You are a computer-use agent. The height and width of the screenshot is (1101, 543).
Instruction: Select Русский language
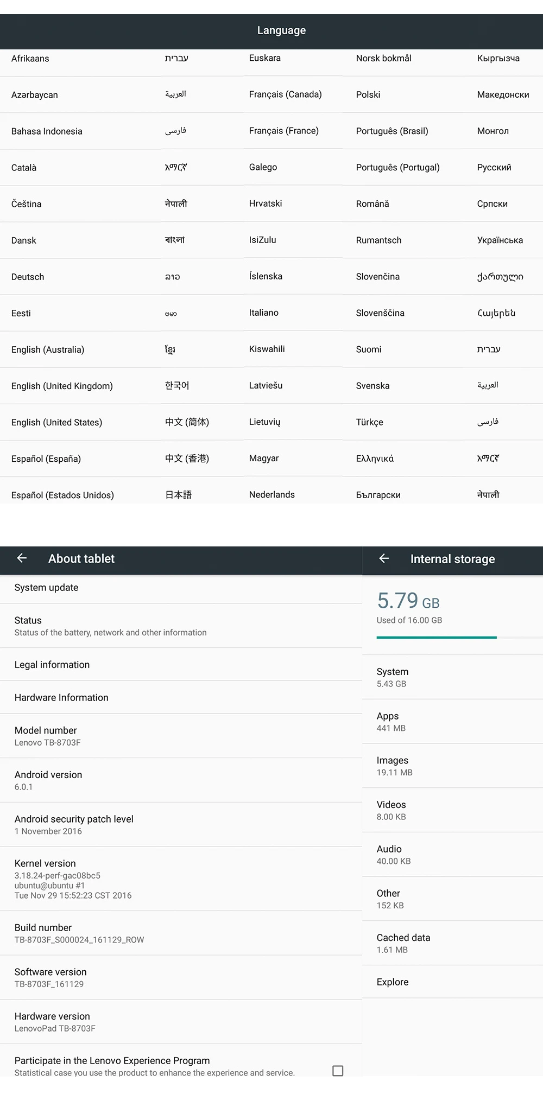pyautogui.click(x=494, y=167)
